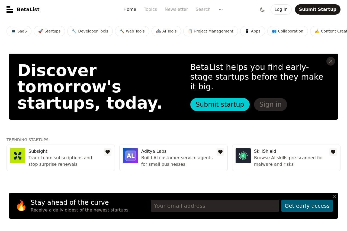The height and width of the screenshot is (231, 347).
Task: Click the Get early access button
Action: pos(307,206)
